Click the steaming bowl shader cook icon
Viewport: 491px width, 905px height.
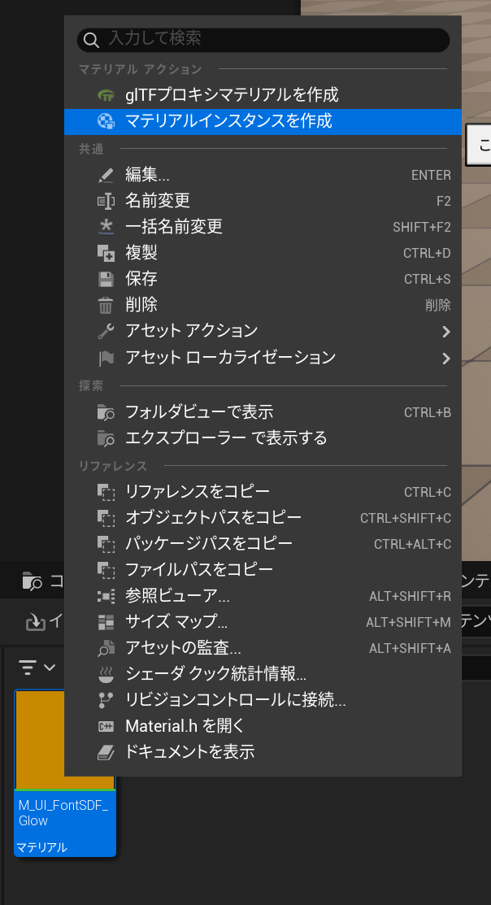(x=106, y=674)
